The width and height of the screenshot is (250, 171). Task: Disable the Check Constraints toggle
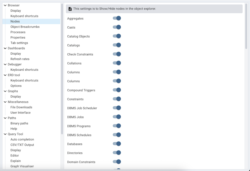117,54
